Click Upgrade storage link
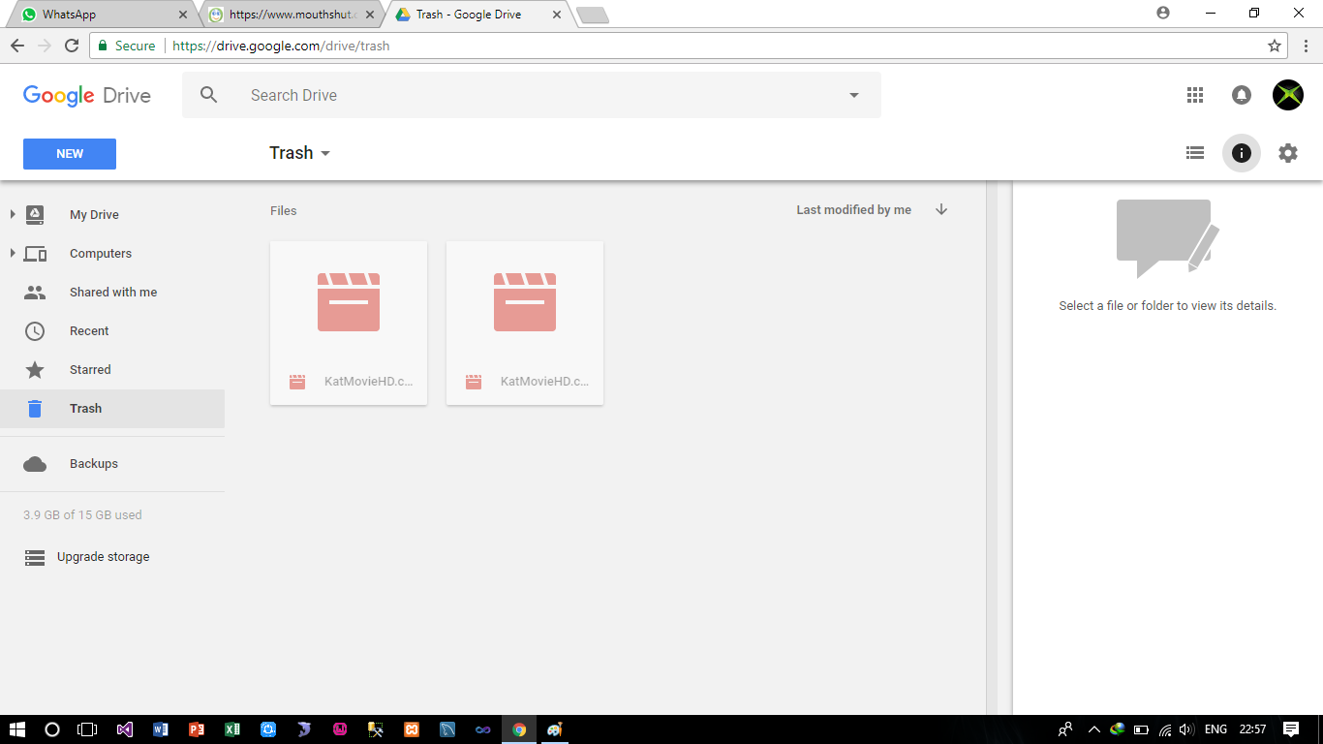 [x=103, y=557]
